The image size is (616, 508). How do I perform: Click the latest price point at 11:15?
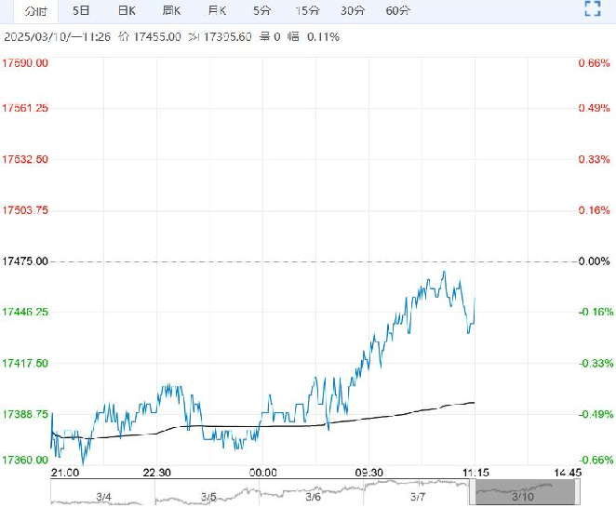coord(475,299)
